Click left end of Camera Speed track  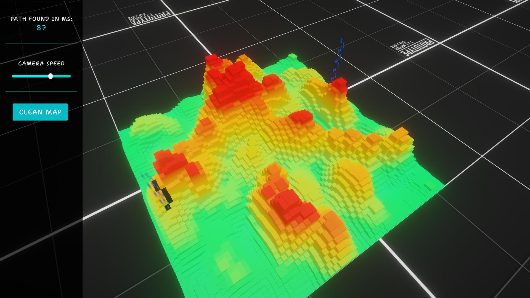click(x=13, y=76)
